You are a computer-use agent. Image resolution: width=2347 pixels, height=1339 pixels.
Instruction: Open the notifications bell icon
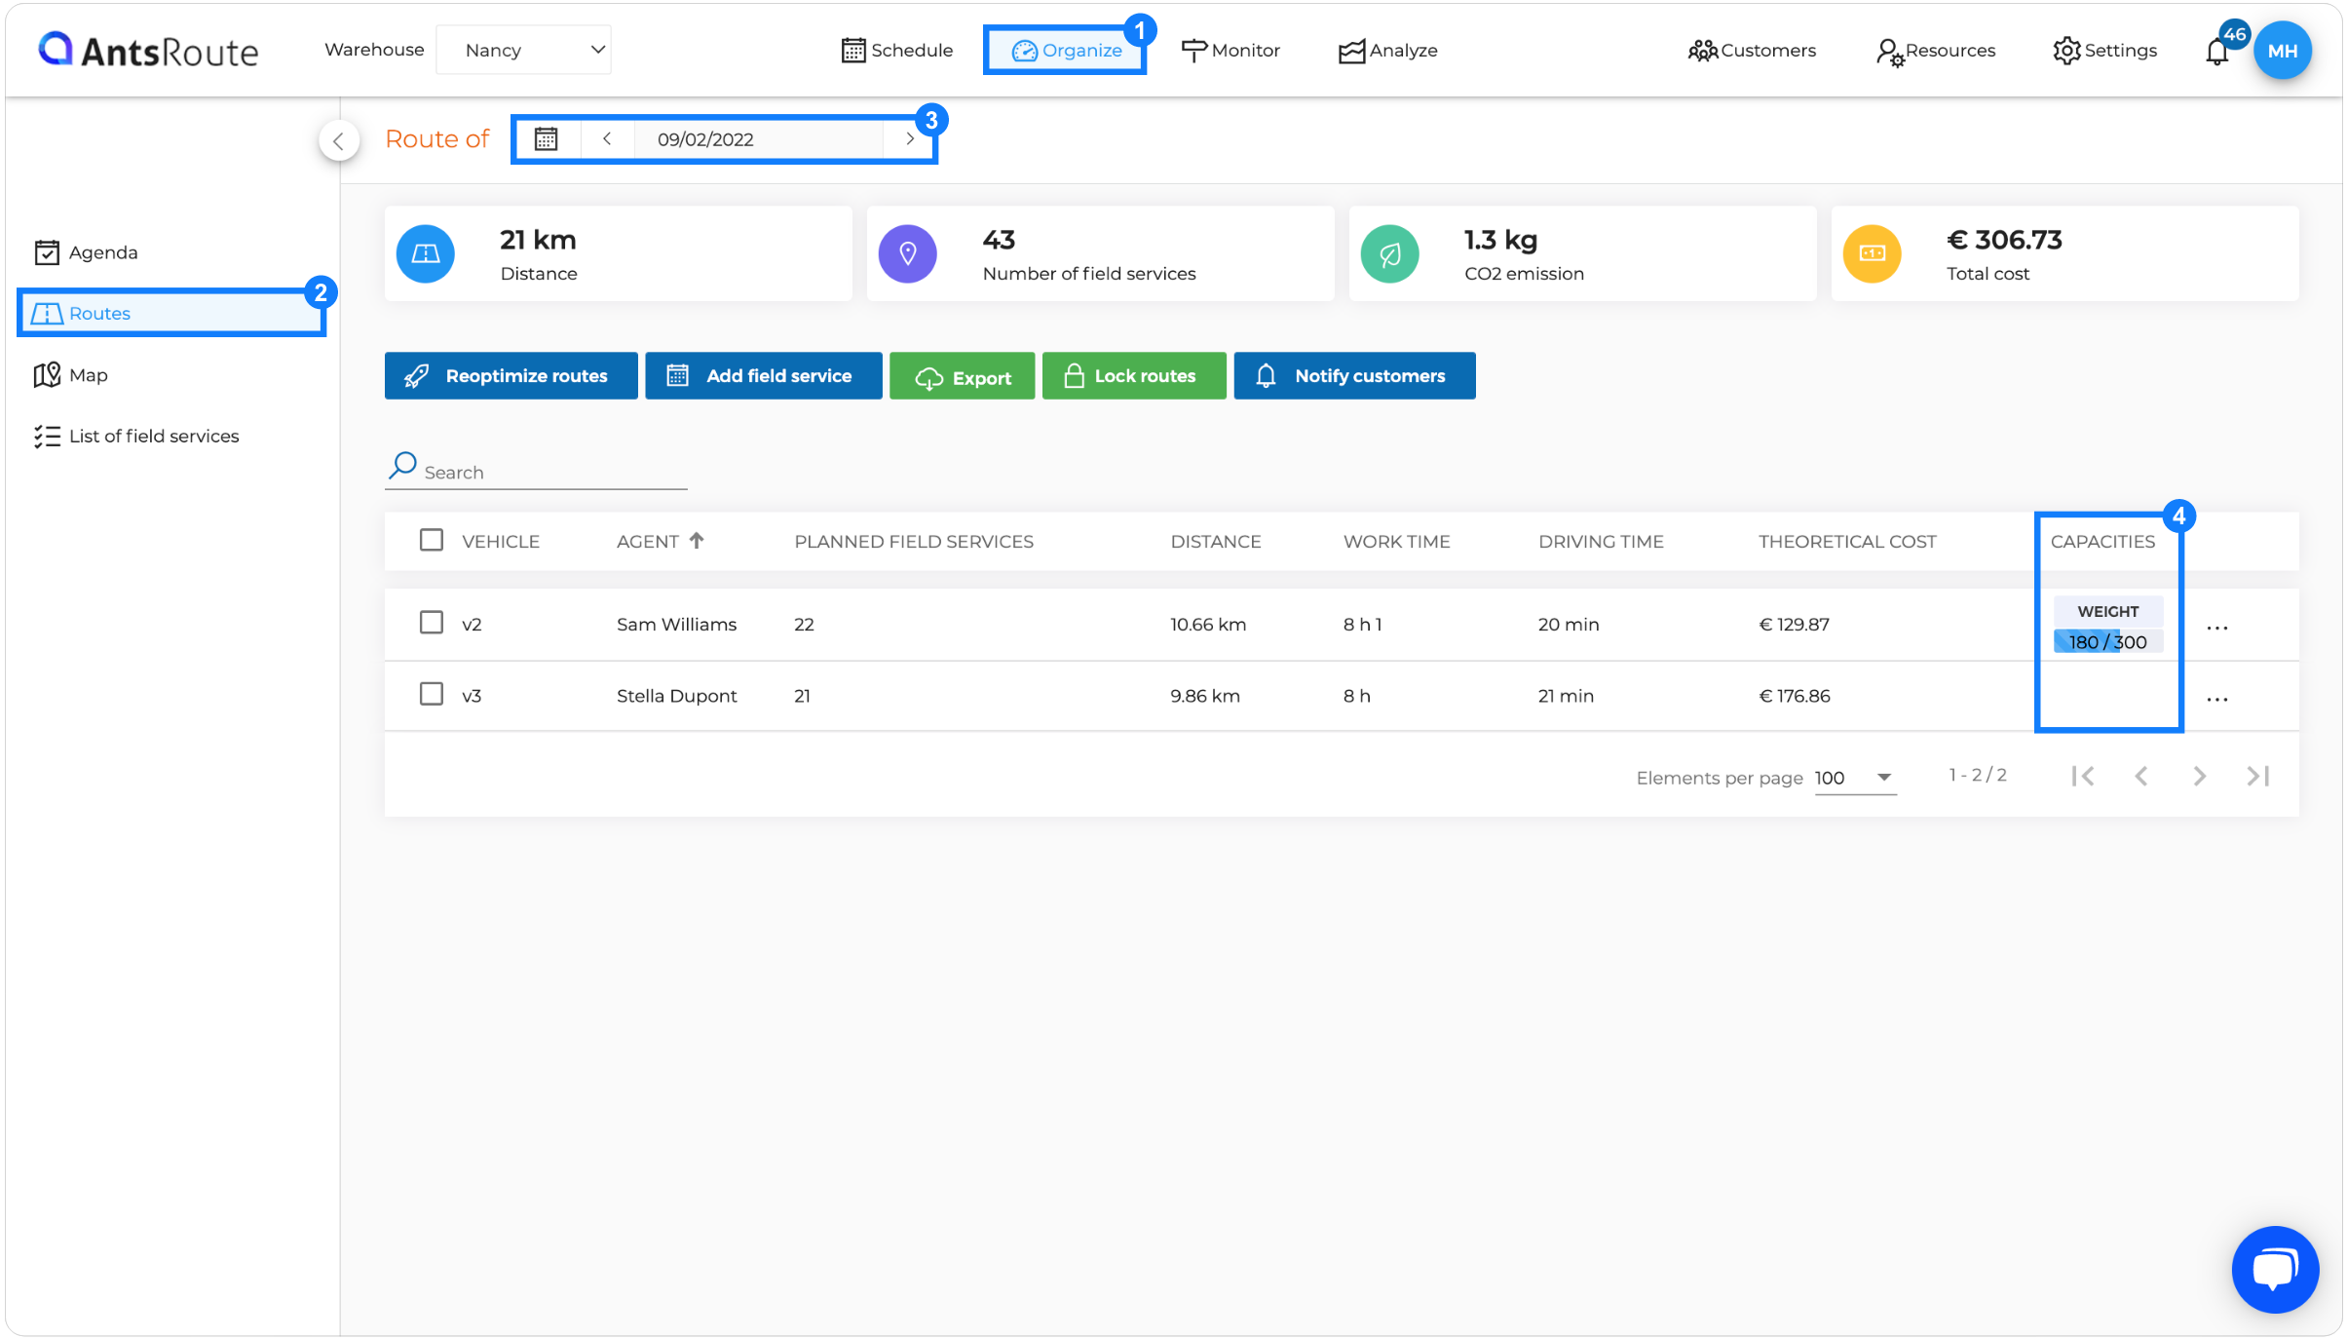pyautogui.click(x=2216, y=52)
